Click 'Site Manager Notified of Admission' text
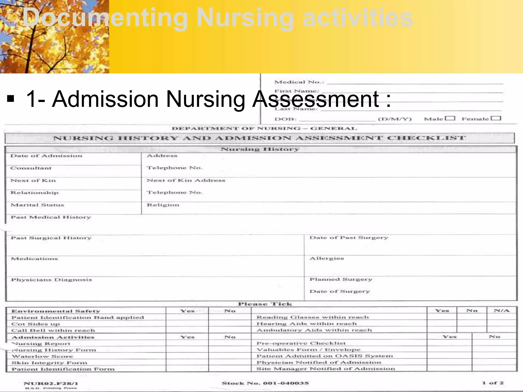This screenshot has width=523, height=392. [326, 369]
